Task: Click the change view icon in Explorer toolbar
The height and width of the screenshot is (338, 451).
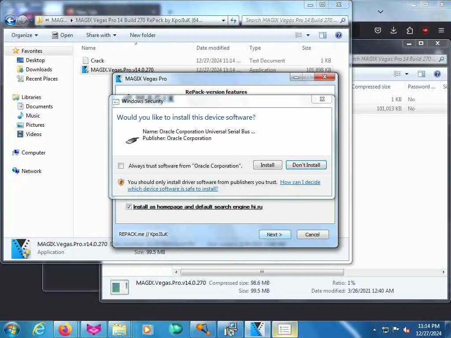Action: coord(299,35)
